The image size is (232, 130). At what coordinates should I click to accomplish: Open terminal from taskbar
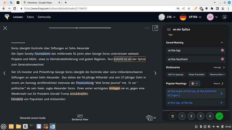[x=32, y=127]
